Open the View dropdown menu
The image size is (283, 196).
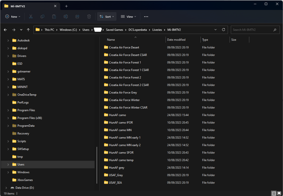click(x=128, y=17)
